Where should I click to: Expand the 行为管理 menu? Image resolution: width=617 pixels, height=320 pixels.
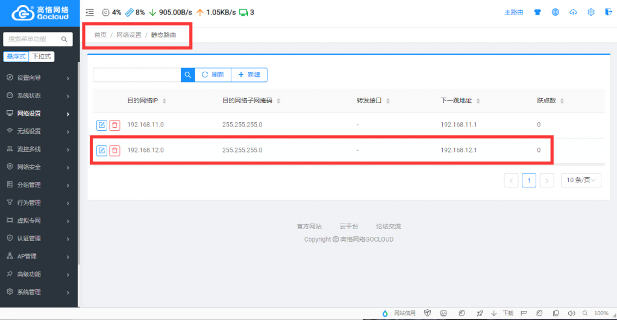(39, 202)
